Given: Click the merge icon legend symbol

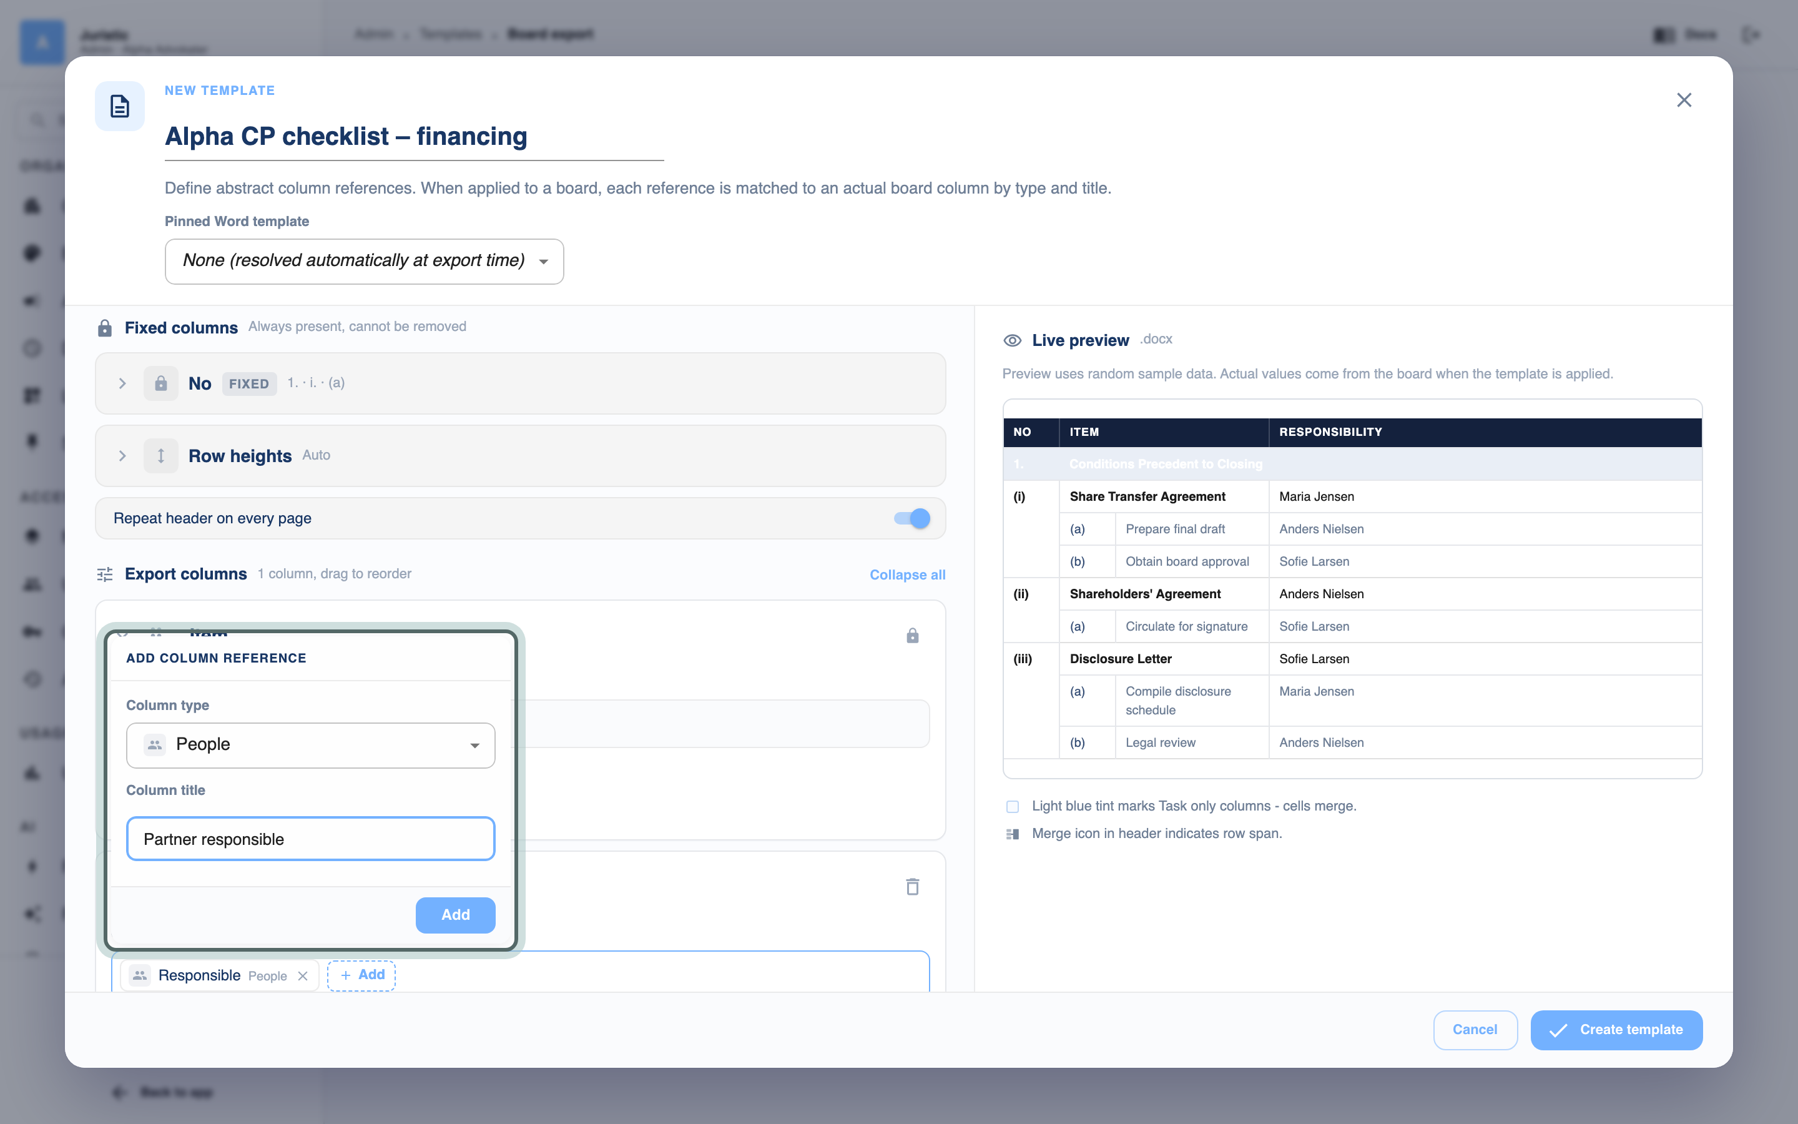Looking at the screenshot, I should tap(1012, 834).
